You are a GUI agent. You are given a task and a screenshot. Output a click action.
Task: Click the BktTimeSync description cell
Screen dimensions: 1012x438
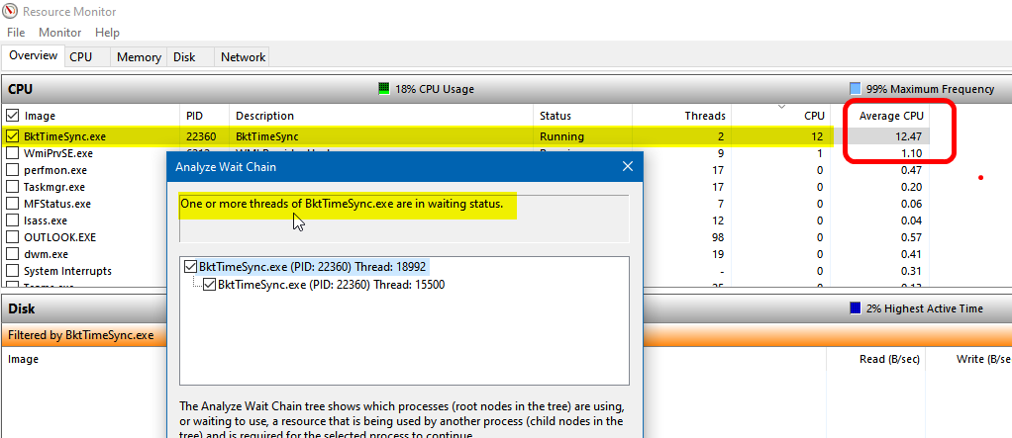tap(267, 136)
